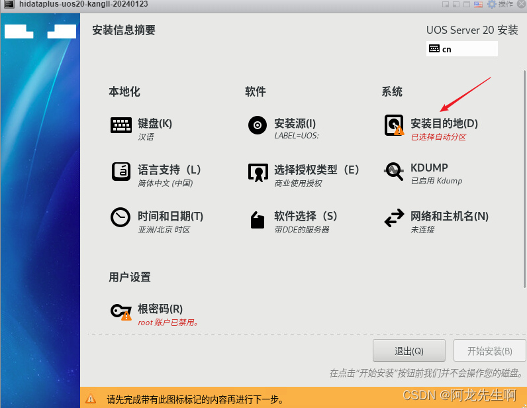This screenshot has height=408, width=527.
Task: Click the vertical scrollbar on the right
Action: tap(524, 179)
